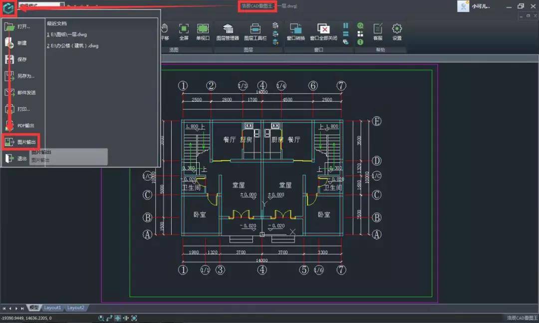Open recent file E:\办公楼（建筑）.dwg
This screenshot has height=323, width=539.
coord(73,46)
